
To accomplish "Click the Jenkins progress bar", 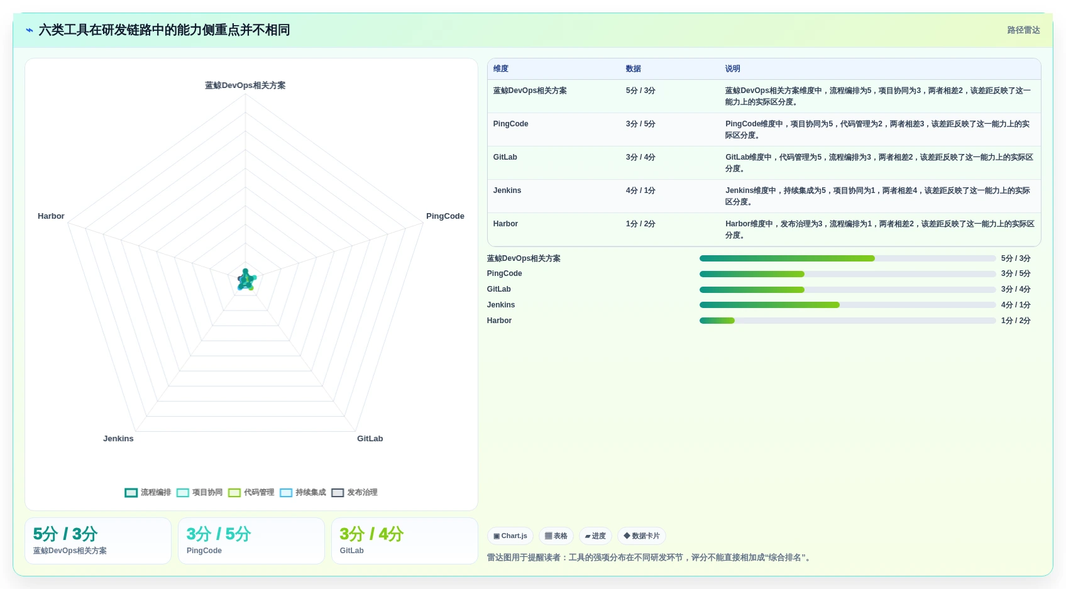I will click(848, 305).
